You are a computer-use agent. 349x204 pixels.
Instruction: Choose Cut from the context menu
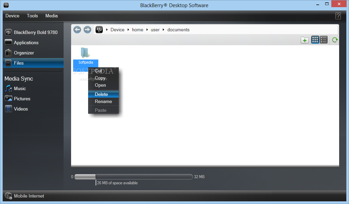(x=103, y=71)
